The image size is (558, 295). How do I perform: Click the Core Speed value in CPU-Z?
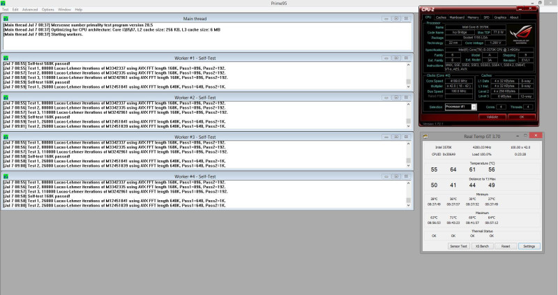pyautogui.click(x=458, y=81)
